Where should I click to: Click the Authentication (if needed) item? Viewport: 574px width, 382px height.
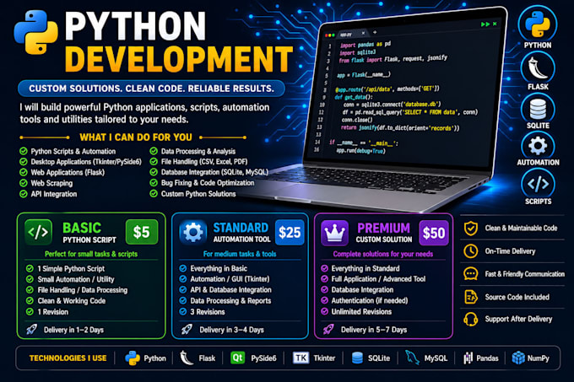tap(370, 300)
